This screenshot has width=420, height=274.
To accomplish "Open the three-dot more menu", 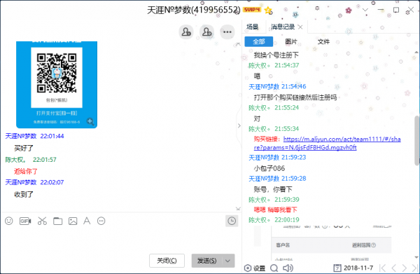I will [227, 32].
